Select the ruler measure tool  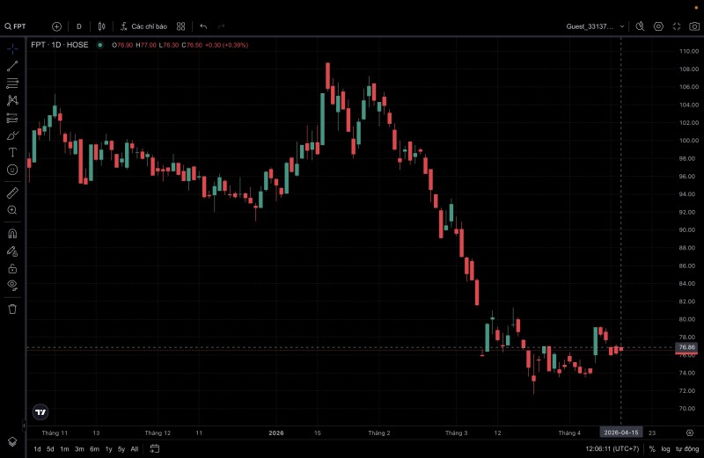point(12,192)
